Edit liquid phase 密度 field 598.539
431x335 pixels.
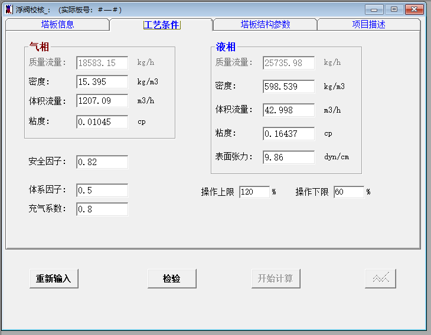point(289,87)
